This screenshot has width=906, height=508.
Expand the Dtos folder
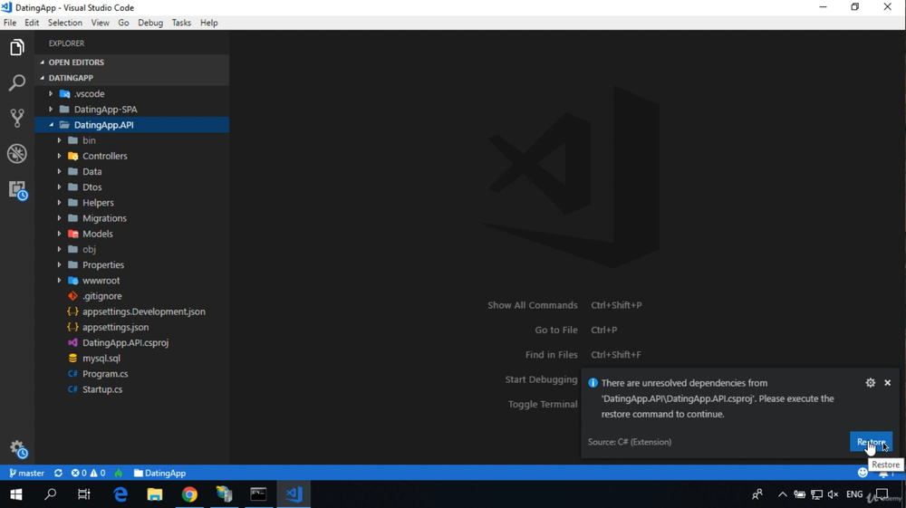pos(131,187)
